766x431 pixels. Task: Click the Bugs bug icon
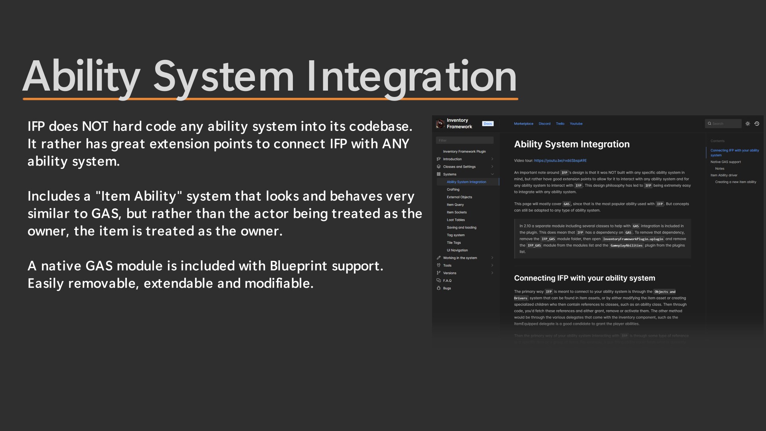point(439,288)
